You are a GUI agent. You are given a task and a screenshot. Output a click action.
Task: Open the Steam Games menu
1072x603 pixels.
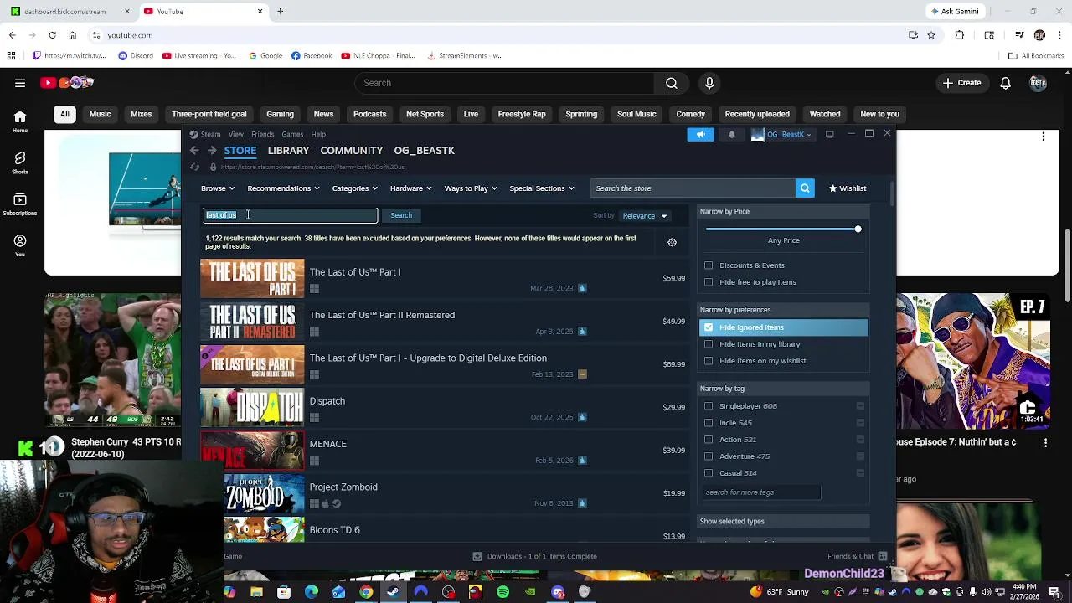tap(292, 134)
